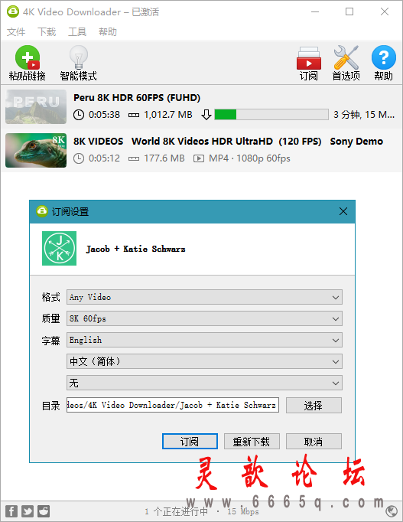Toggle Smart Mode (智能模式) lightbulb icon
The image size is (403, 522).
coord(79,57)
